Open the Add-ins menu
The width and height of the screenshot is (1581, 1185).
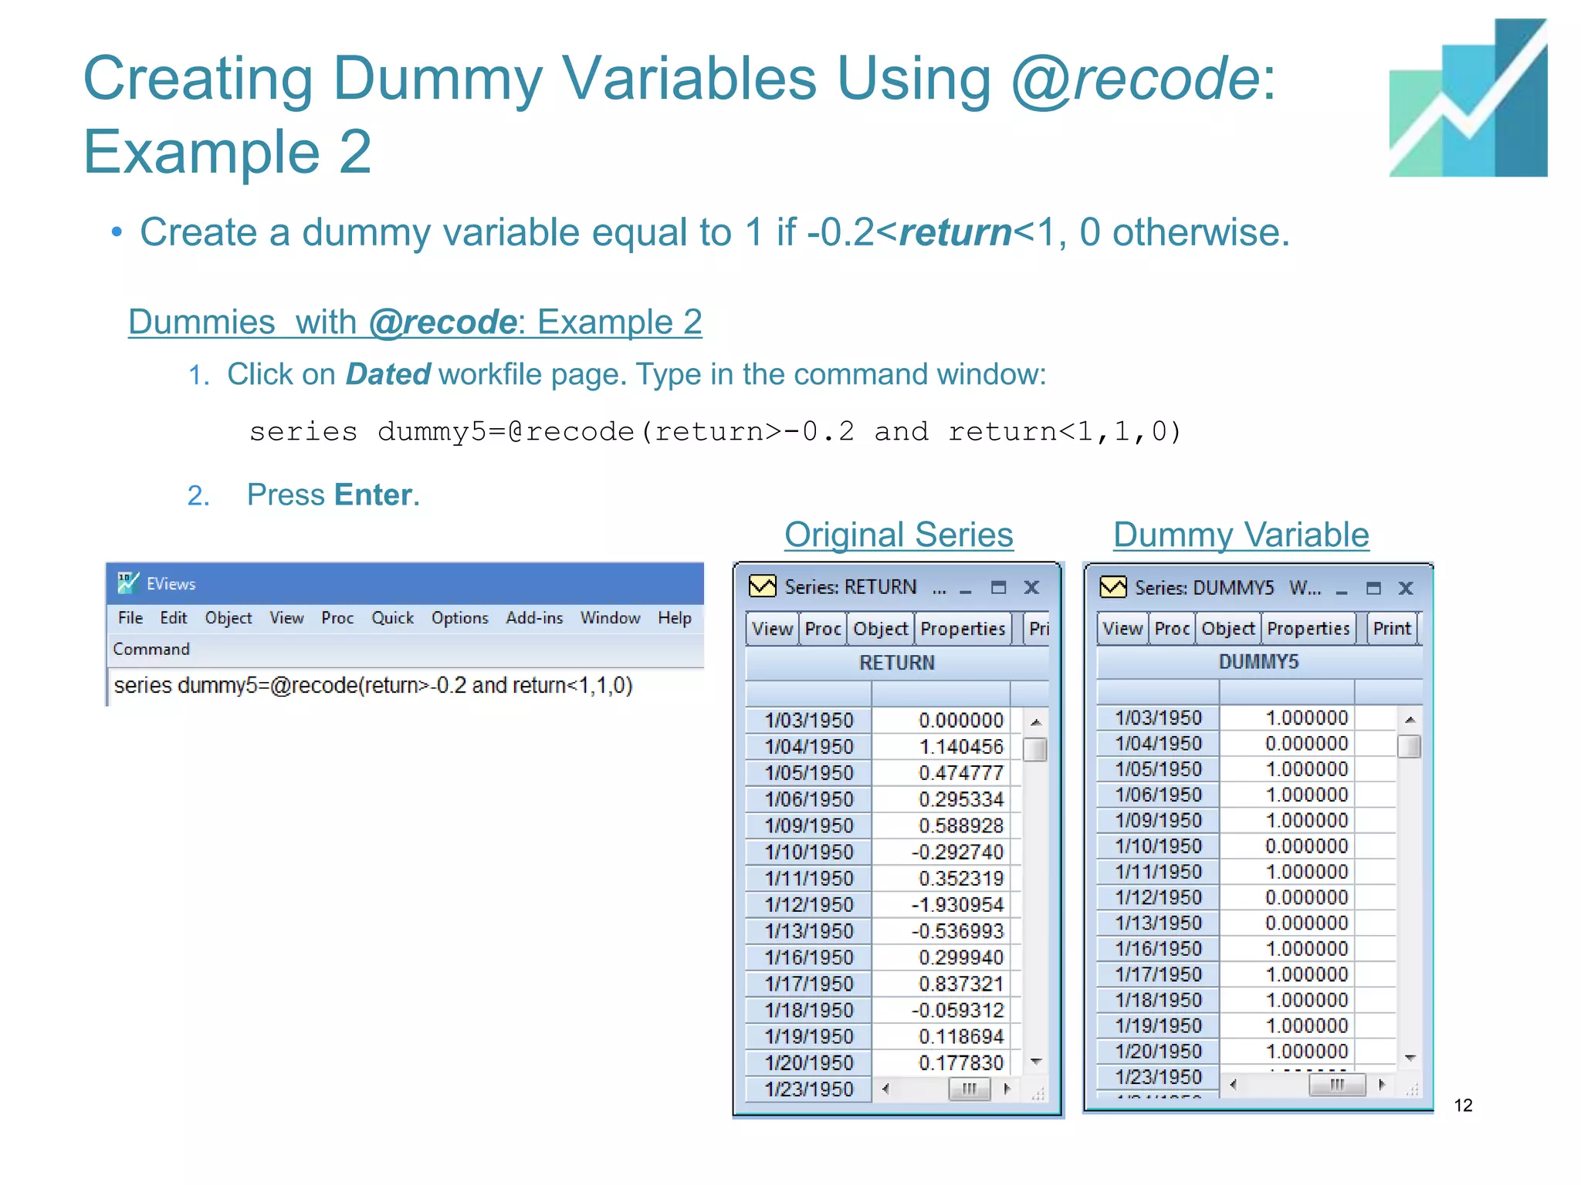(x=534, y=618)
